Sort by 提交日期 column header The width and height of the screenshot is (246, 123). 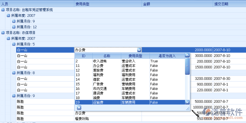tap(229, 4)
